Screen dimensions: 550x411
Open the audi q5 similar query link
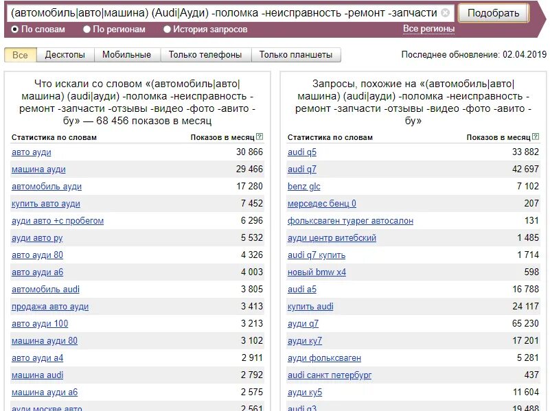click(x=302, y=152)
